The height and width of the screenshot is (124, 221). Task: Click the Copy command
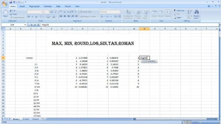[x=13, y=14]
